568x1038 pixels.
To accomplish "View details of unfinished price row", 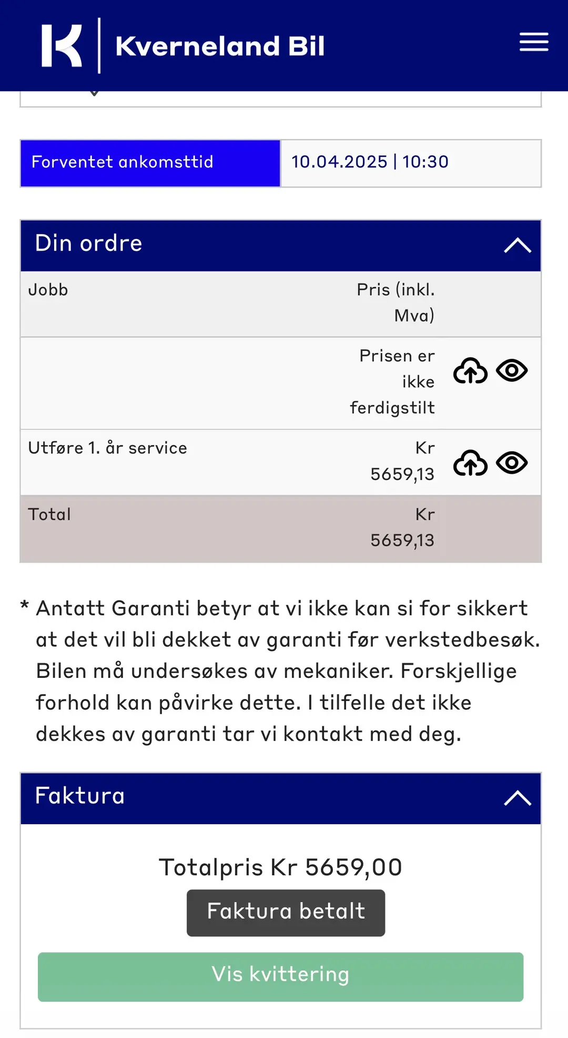I will pos(512,371).
